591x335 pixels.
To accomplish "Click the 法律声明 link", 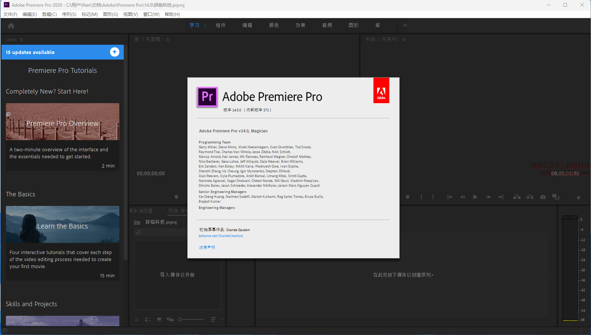I will coord(207,247).
